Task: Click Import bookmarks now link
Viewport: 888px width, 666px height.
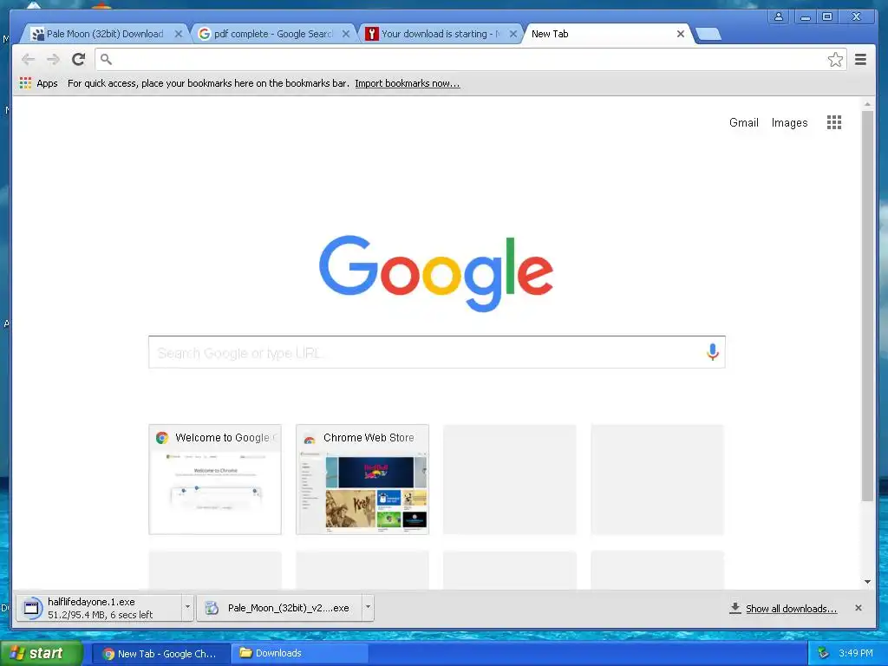Action: [408, 83]
